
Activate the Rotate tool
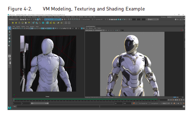pos(10,42)
